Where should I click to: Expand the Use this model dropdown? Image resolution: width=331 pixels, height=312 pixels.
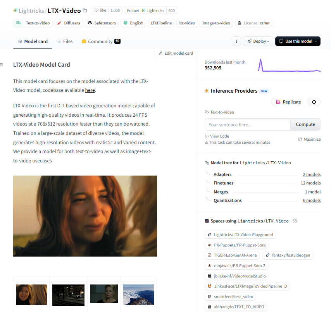pyautogui.click(x=298, y=41)
